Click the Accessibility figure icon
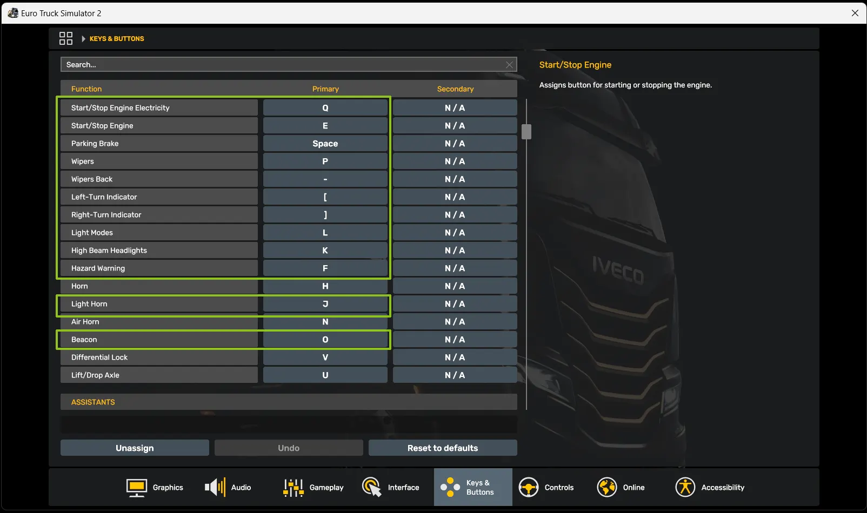 tap(685, 488)
